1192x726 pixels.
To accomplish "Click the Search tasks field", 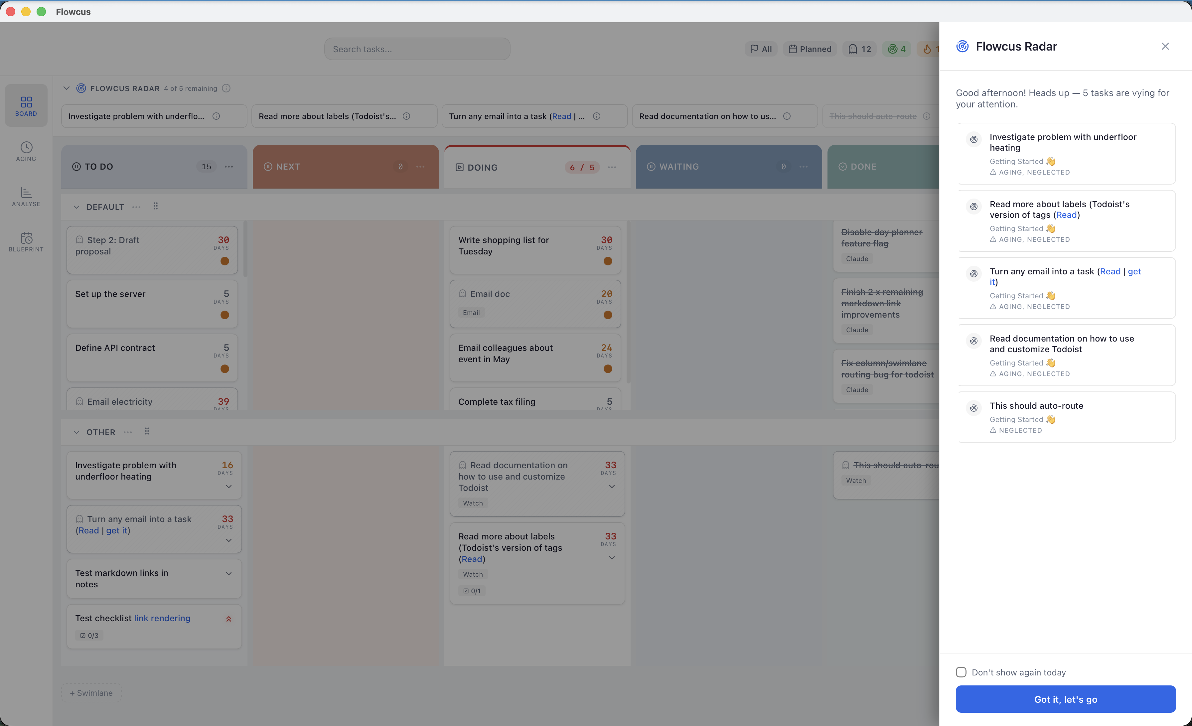I will 417,49.
